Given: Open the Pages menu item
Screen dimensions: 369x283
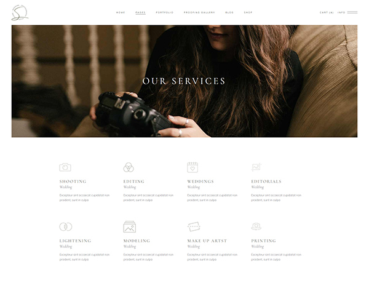Looking at the screenshot, I should coord(140,12).
